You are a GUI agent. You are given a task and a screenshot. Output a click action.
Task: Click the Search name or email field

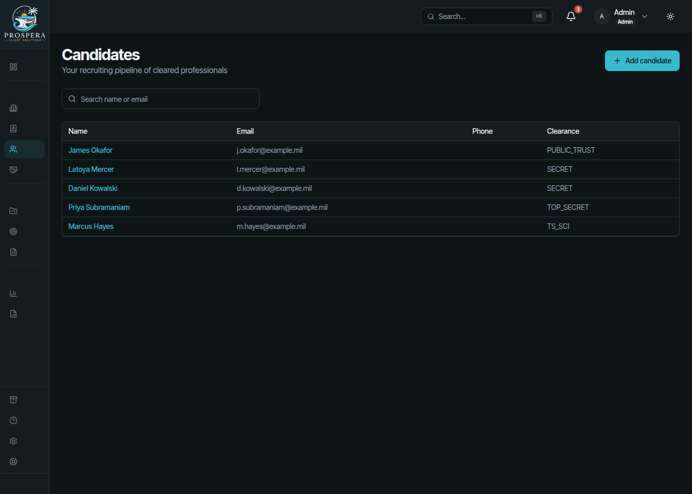pos(161,99)
